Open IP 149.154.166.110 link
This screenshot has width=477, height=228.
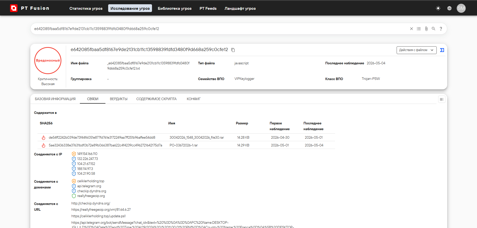coord(87,154)
